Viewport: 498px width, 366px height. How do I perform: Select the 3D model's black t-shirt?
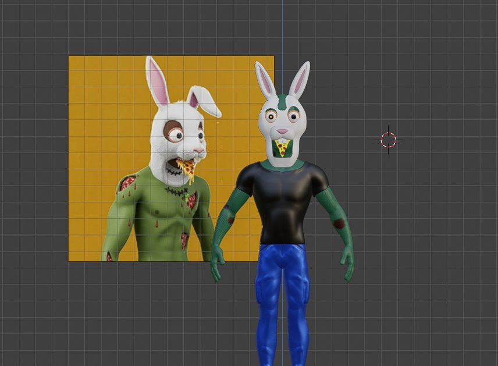pyautogui.click(x=281, y=204)
